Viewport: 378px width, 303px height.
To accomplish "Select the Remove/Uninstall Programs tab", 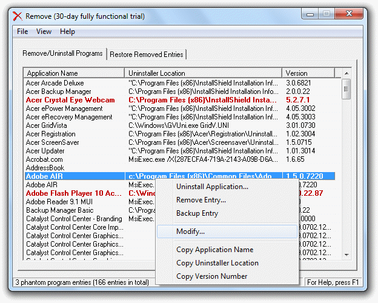I will pyautogui.click(x=62, y=53).
